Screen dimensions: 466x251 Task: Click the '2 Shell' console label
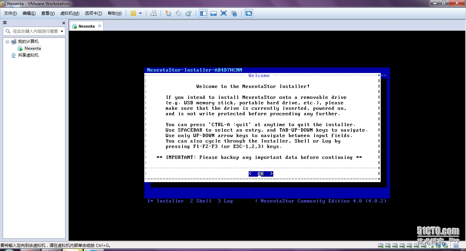point(201,201)
